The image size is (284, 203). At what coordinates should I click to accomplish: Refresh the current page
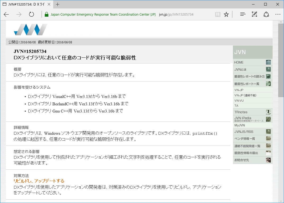click(31, 14)
